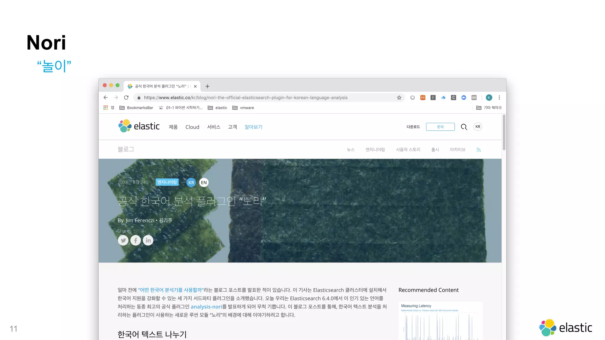Screen dimensions: 605x340
Task: Open the 고객 menu
Action: pyautogui.click(x=232, y=127)
